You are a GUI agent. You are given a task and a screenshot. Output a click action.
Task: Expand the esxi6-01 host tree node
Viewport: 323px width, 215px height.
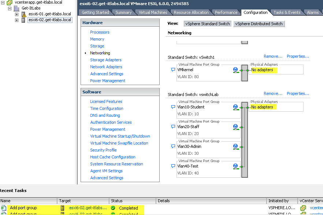tap(16, 14)
